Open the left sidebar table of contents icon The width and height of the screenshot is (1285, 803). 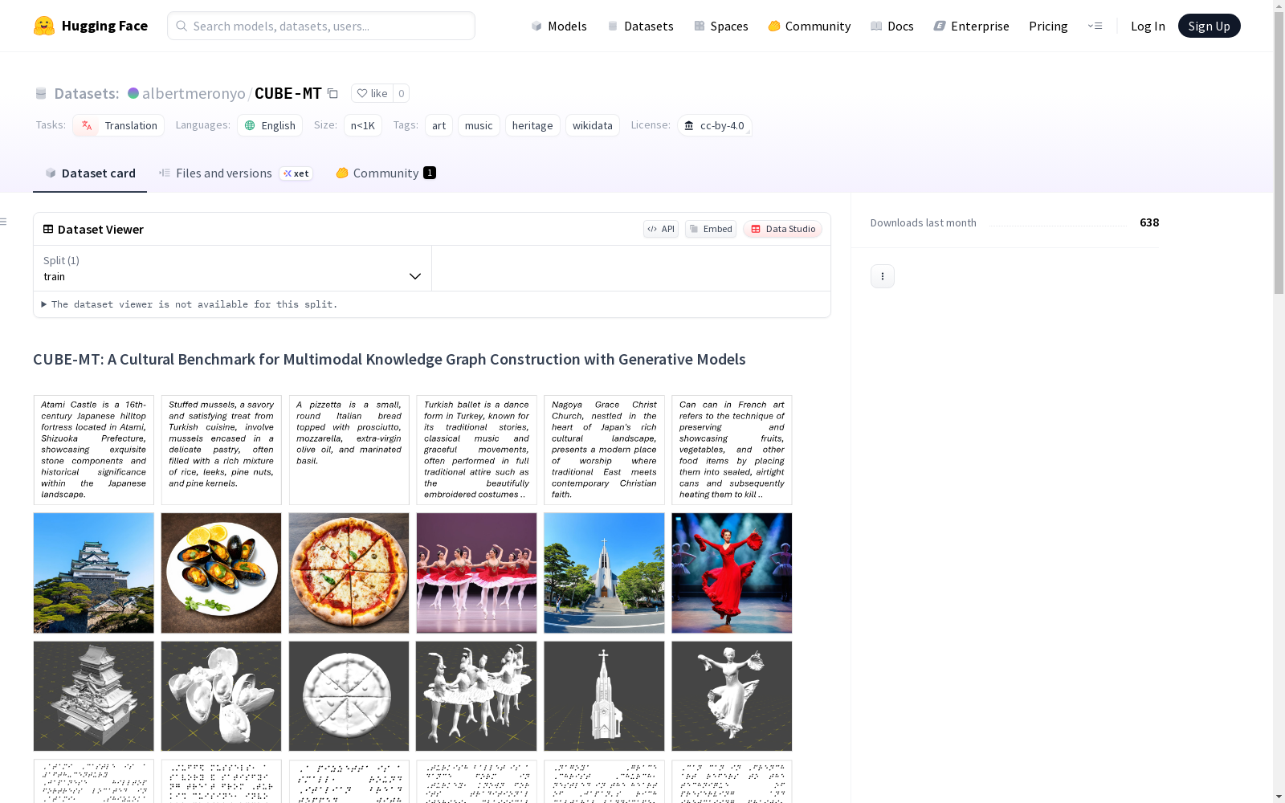tap(4, 222)
